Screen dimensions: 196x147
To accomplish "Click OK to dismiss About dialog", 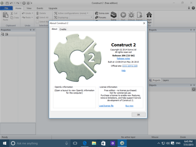I will 139,115.
